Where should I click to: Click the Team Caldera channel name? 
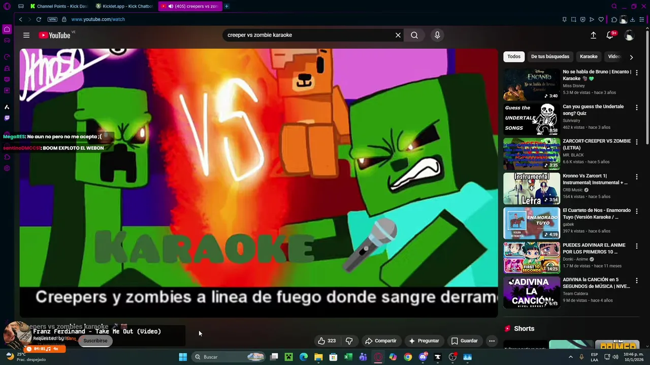575,294
